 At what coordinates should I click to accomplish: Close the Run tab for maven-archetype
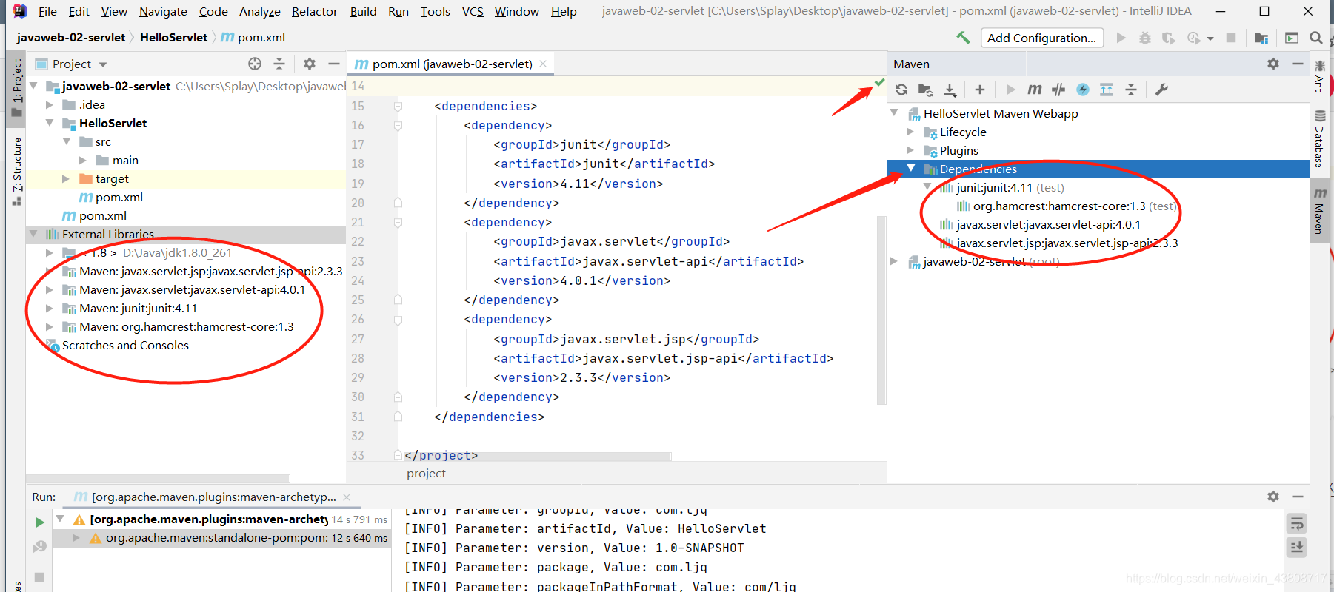point(347,497)
